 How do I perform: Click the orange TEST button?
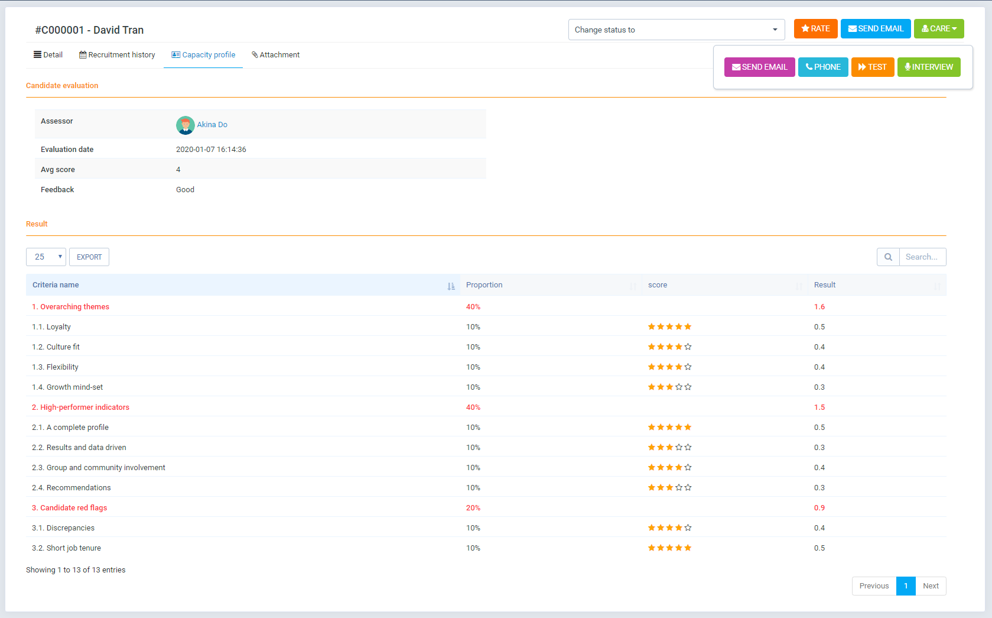tap(872, 67)
